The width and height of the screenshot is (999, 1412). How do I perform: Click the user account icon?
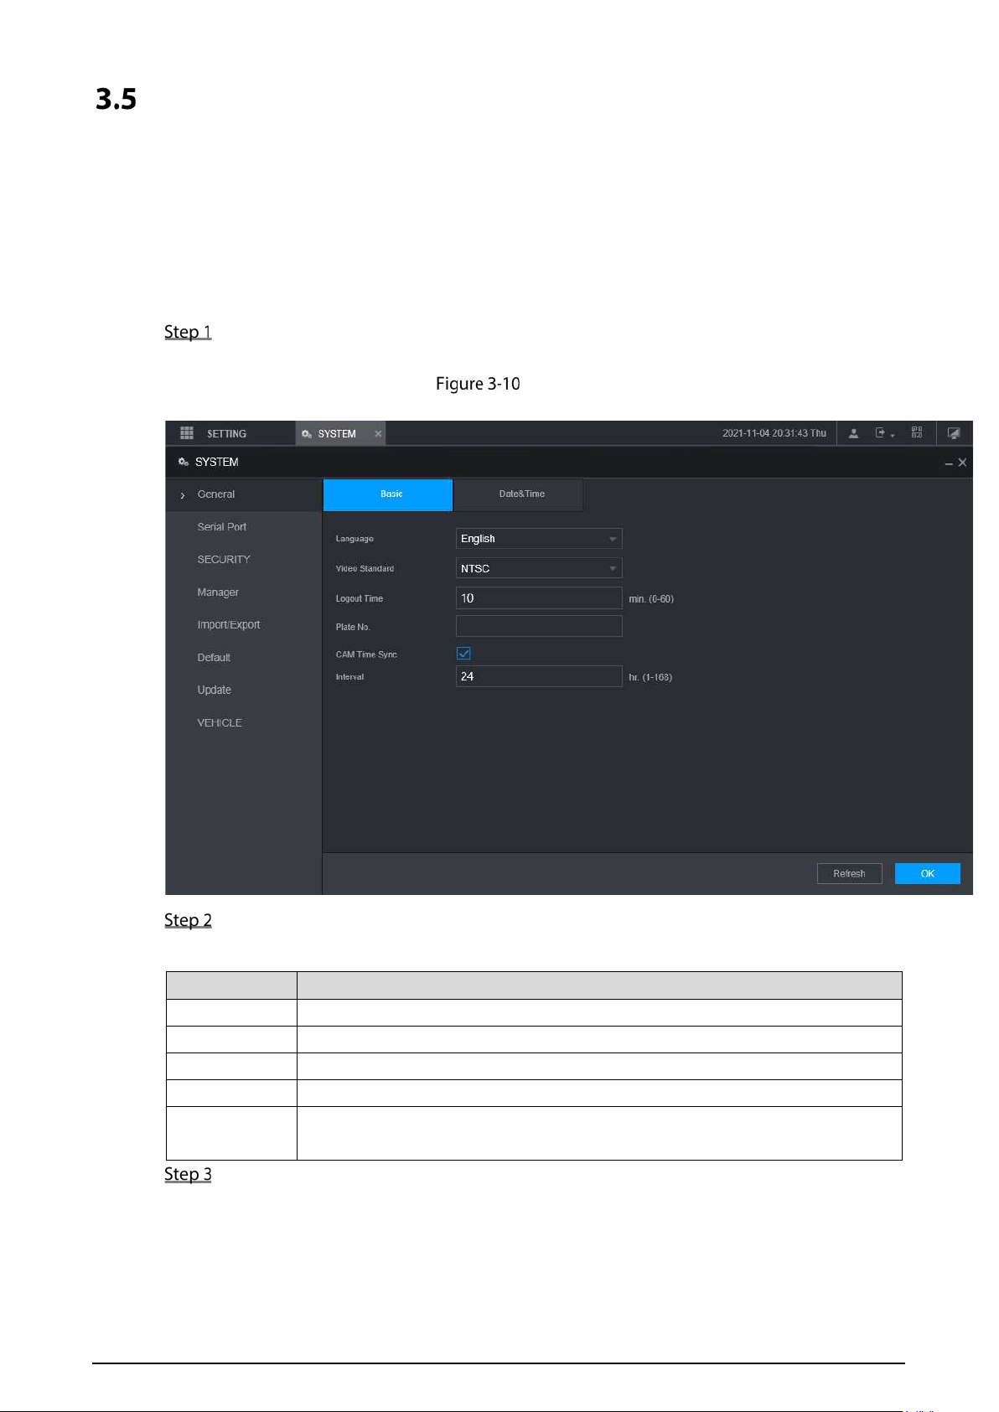[853, 433]
